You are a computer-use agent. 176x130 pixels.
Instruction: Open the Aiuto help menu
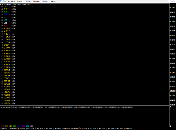53,1
